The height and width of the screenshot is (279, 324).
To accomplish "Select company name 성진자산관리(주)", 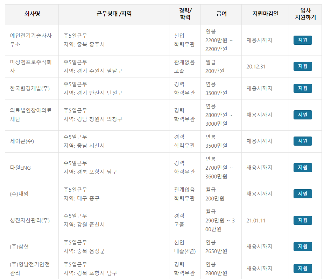I will coord(30,220).
